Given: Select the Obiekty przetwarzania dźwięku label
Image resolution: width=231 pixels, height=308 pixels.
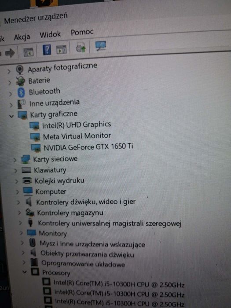Looking at the screenshot, I should (x=87, y=254).
